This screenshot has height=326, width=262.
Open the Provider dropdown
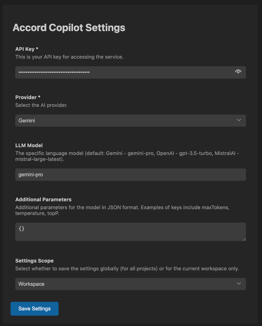coord(131,120)
